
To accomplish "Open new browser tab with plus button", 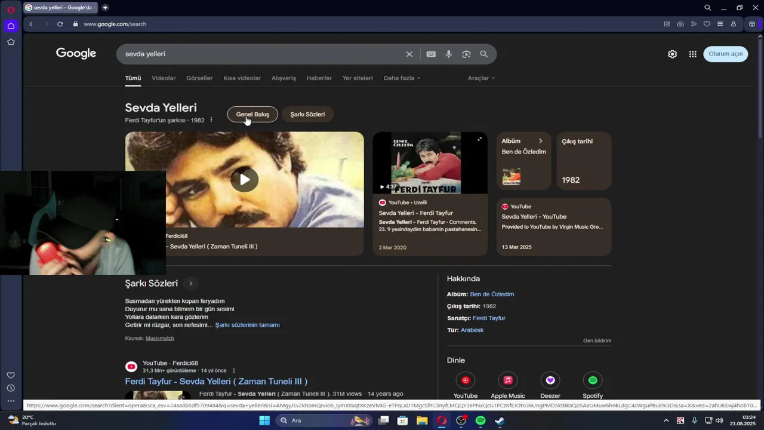I will tap(105, 8).
